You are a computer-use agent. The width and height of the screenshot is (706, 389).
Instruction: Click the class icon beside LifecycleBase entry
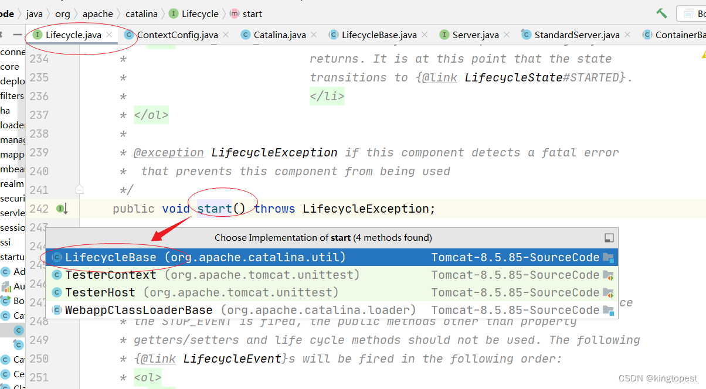coord(57,257)
